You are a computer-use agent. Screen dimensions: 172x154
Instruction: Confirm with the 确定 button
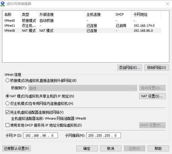(87, 148)
